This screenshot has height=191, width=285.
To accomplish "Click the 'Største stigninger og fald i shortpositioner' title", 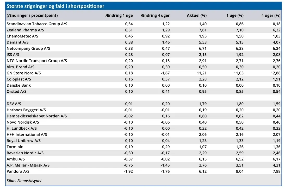I will click(x=55, y=6).
